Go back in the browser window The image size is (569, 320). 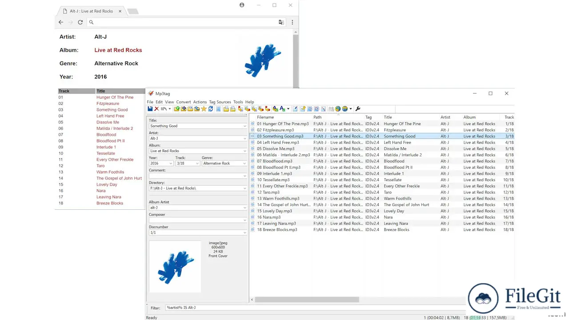point(61,22)
